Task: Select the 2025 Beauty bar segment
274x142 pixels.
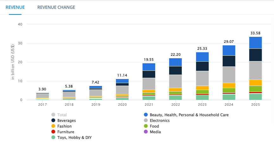Action: (x=256, y=43)
